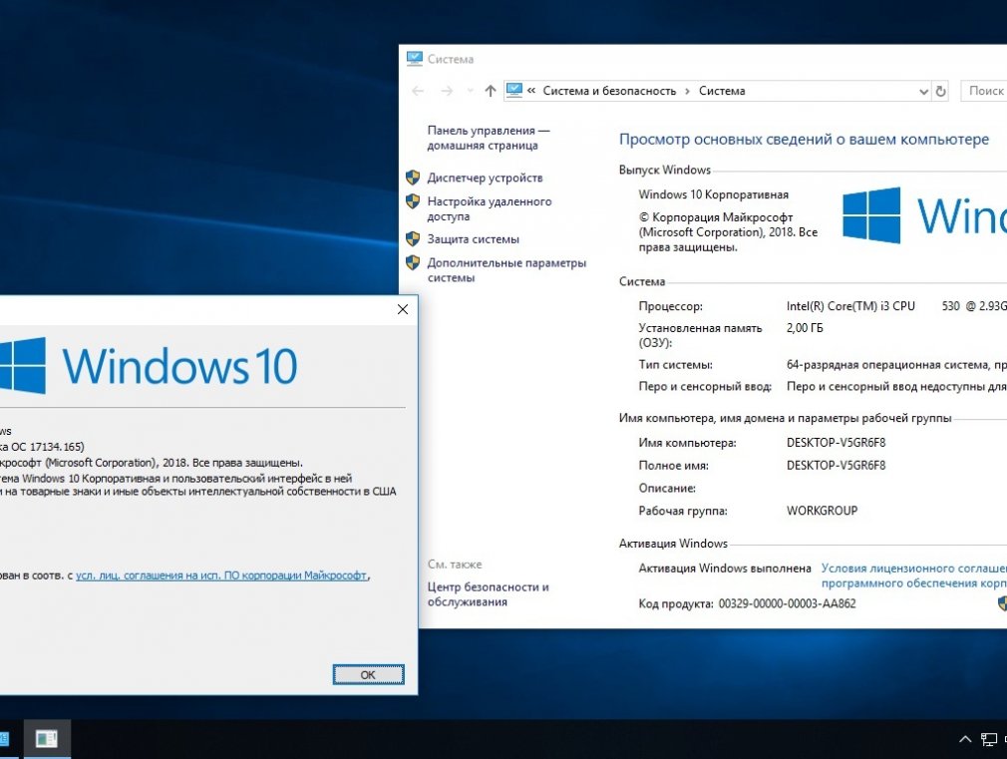Select full name DESKTOP-V5GR6F8 in Полное имя row
1007x759 pixels.
[x=837, y=466]
